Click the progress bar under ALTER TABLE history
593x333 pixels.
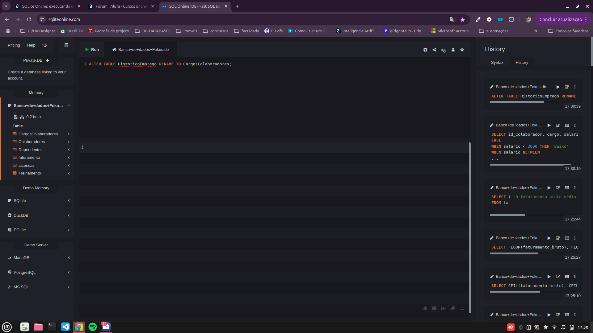coord(517,102)
